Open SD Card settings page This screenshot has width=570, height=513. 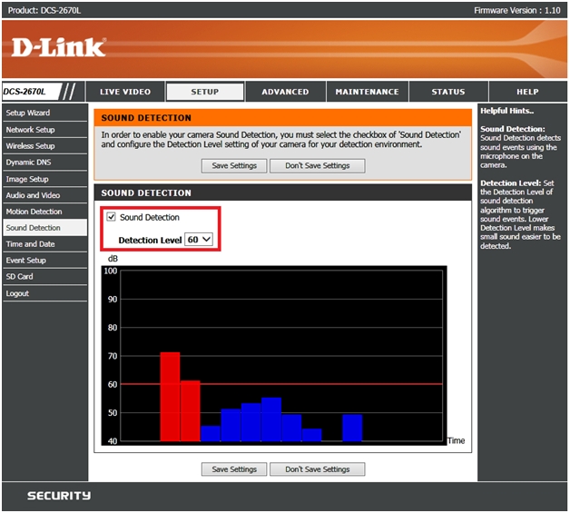pos(20,277)
